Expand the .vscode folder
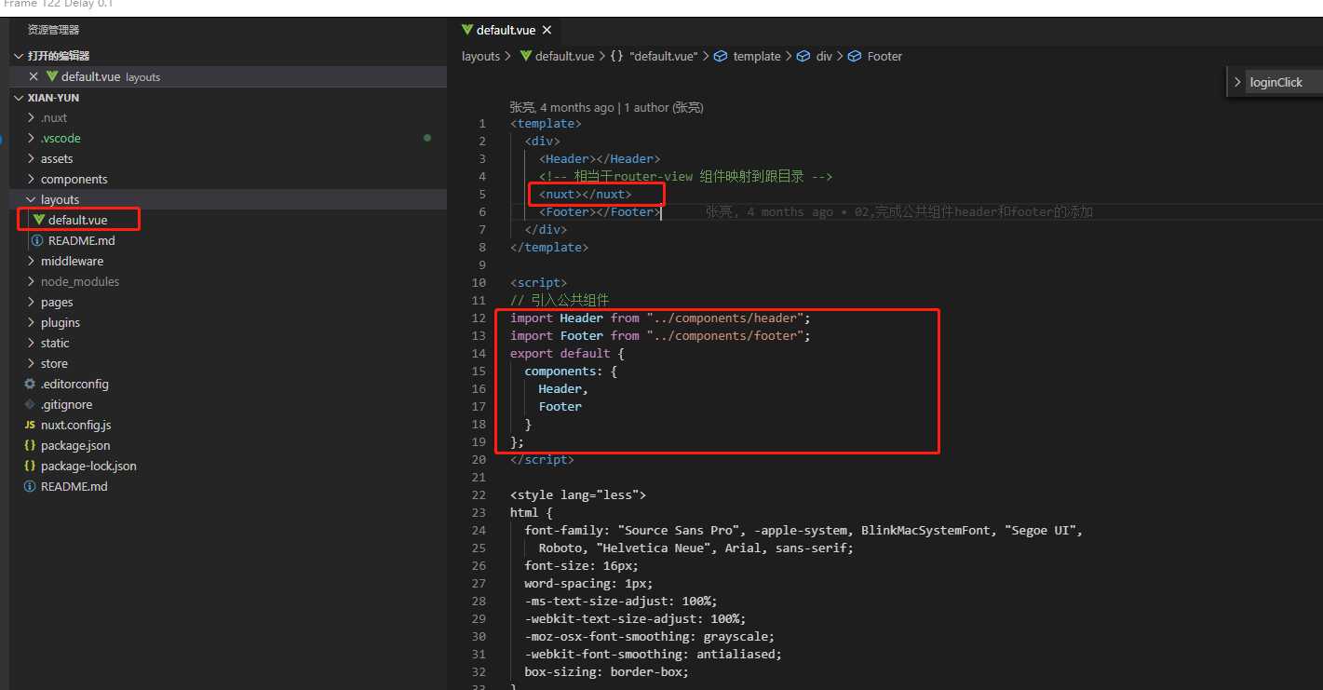The image size is (1323, 690). coord(32,138)
